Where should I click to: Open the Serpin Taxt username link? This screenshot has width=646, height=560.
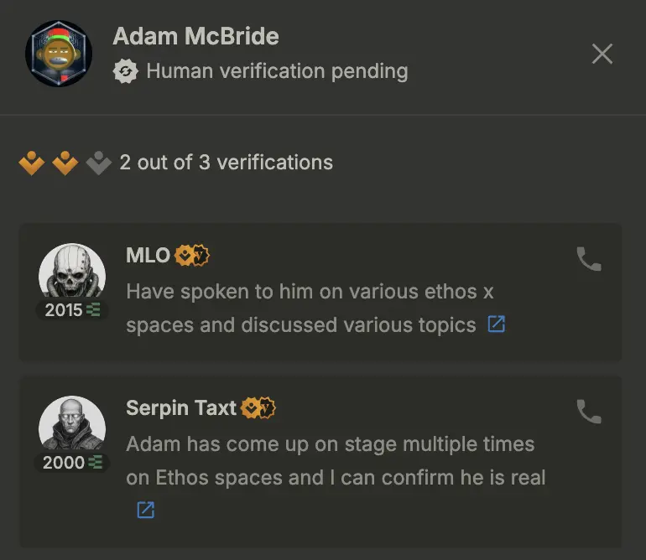[x=181, y=408]
